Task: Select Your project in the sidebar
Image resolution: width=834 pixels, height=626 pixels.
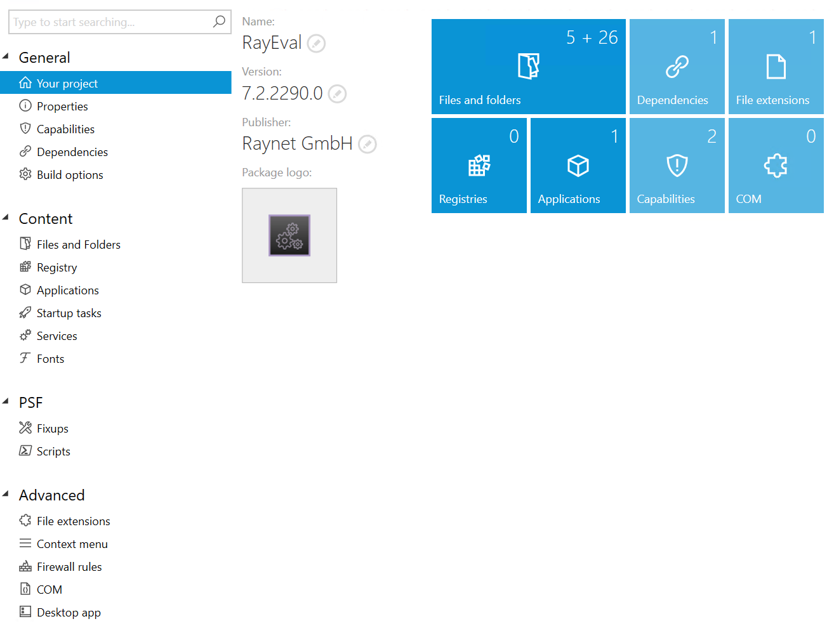Action: (67, 82)
